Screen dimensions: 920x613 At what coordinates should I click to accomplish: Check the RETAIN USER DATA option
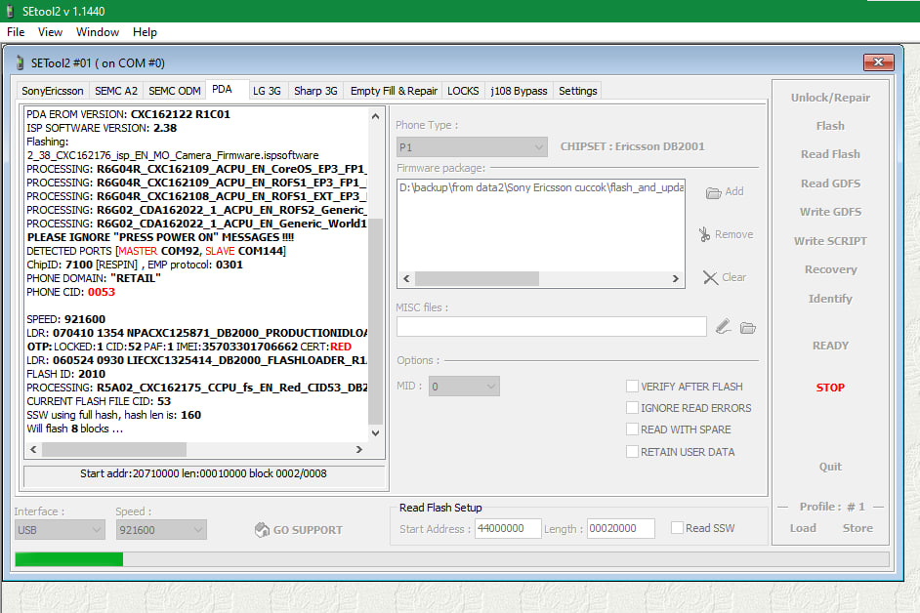(633, 452)
